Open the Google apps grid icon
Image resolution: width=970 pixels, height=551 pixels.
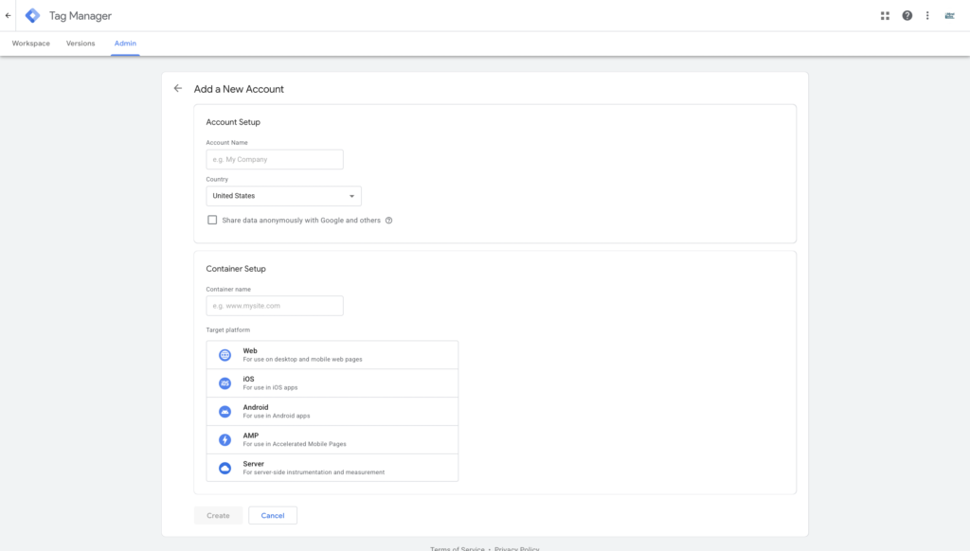click(885, 15)
